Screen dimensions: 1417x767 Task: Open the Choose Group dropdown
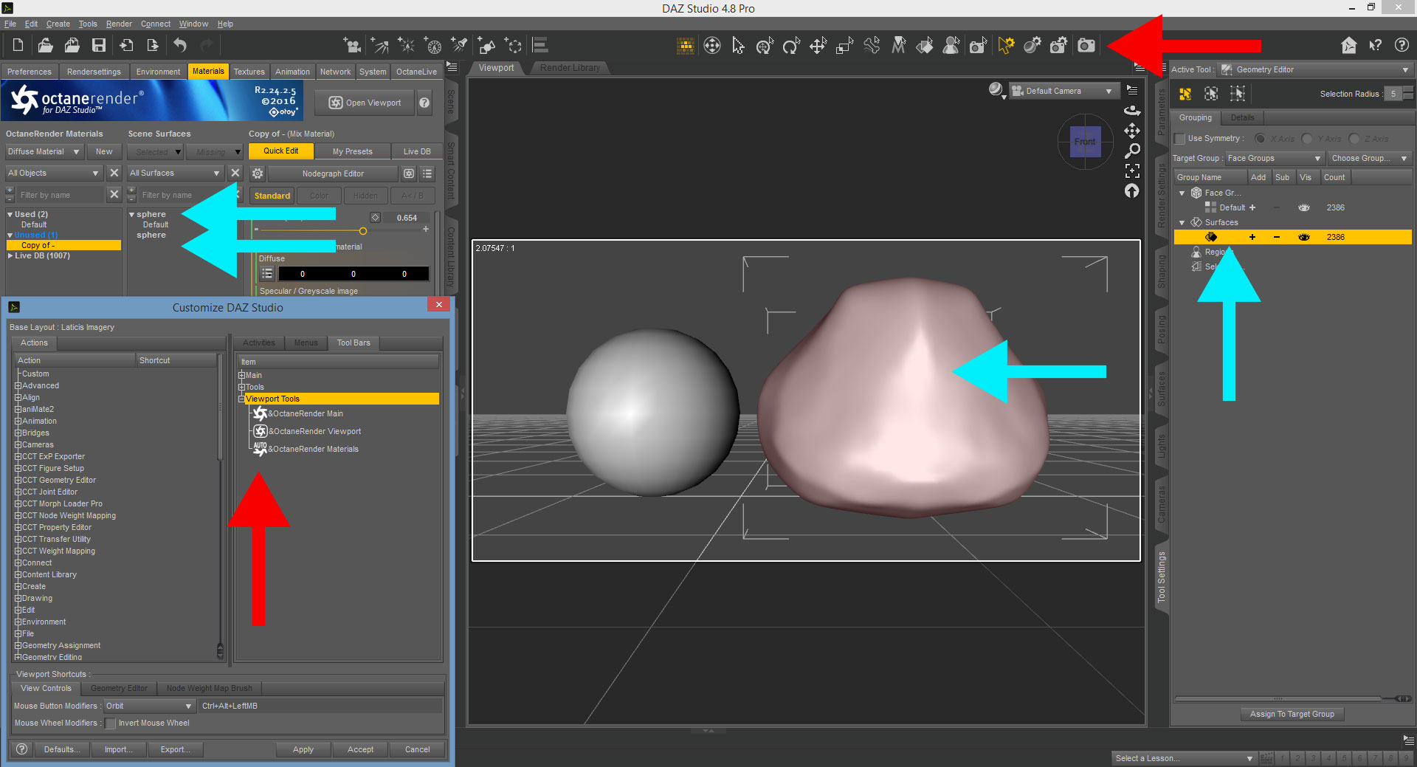1369,158
